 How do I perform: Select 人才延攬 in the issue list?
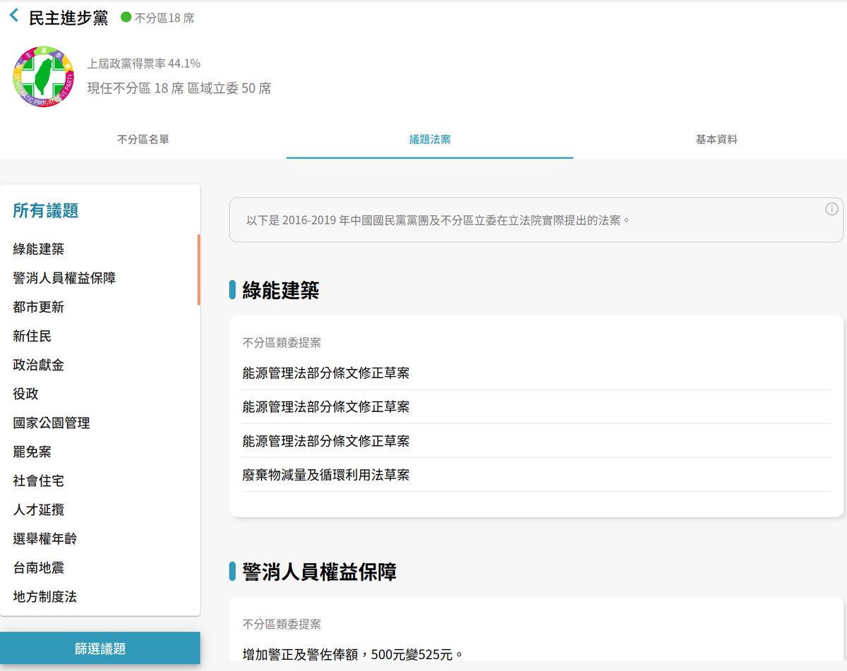39,509
